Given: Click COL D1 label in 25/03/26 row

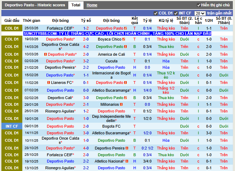Looking at the screenshot, I should pyautogui.click(x=12, y=28).
